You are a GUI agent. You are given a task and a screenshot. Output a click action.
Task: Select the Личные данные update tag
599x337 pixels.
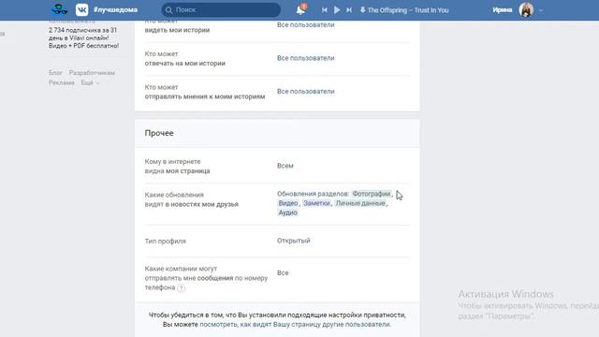click(x=360, y=203)
